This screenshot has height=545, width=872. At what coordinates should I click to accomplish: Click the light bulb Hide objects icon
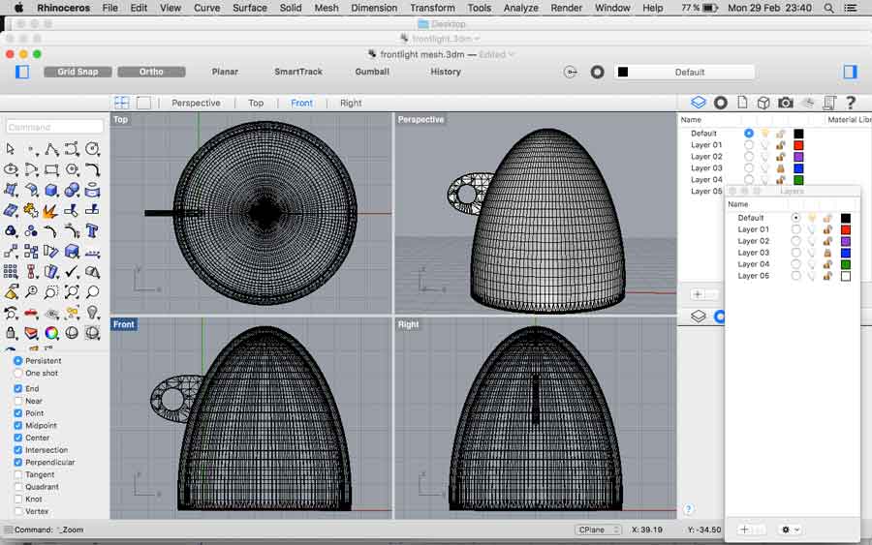tap(92, 313)
